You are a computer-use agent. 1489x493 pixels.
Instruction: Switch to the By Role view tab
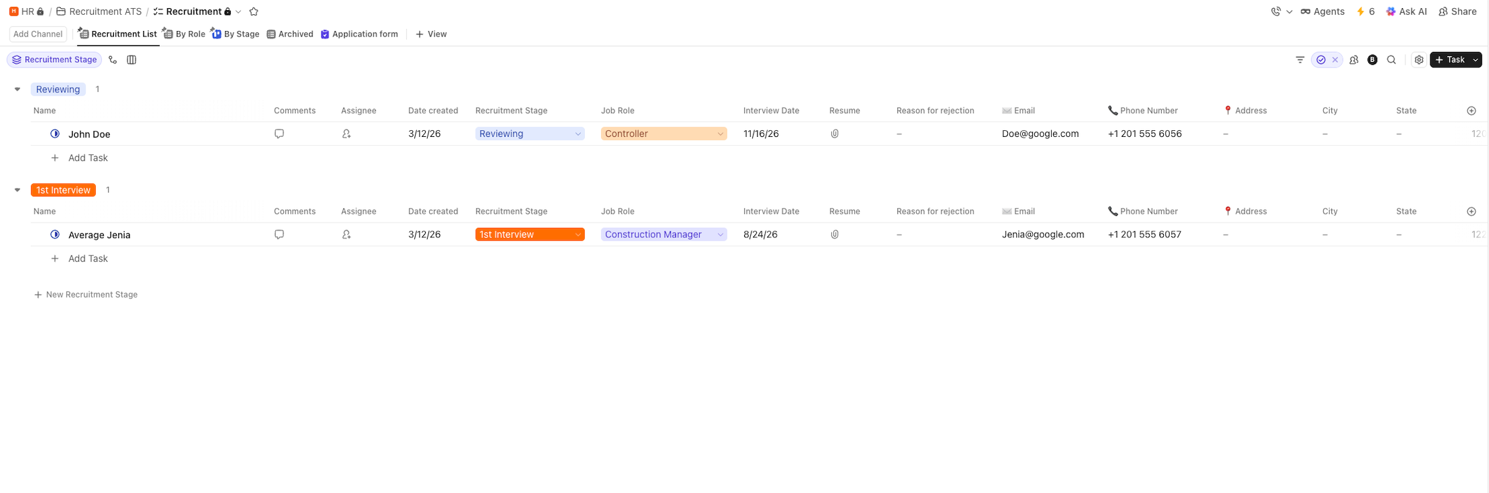click(x=184, y=34)
